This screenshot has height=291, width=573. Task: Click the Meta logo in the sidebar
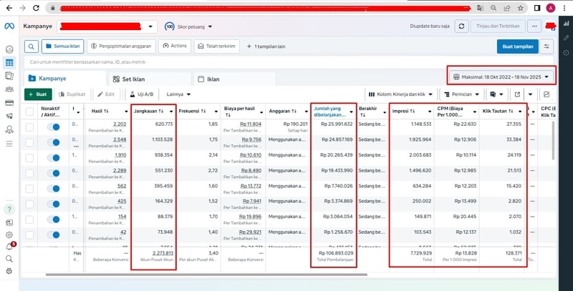pos(9,26)
